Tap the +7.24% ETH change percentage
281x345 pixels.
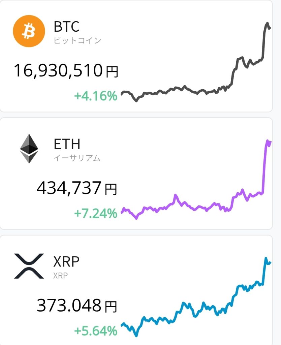95,213
